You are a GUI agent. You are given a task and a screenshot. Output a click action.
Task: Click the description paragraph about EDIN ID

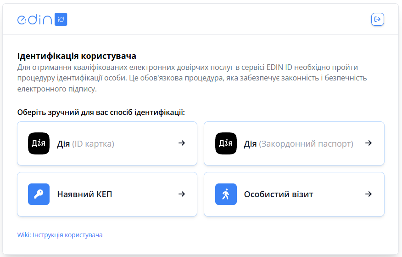click(x=192, y=78)
